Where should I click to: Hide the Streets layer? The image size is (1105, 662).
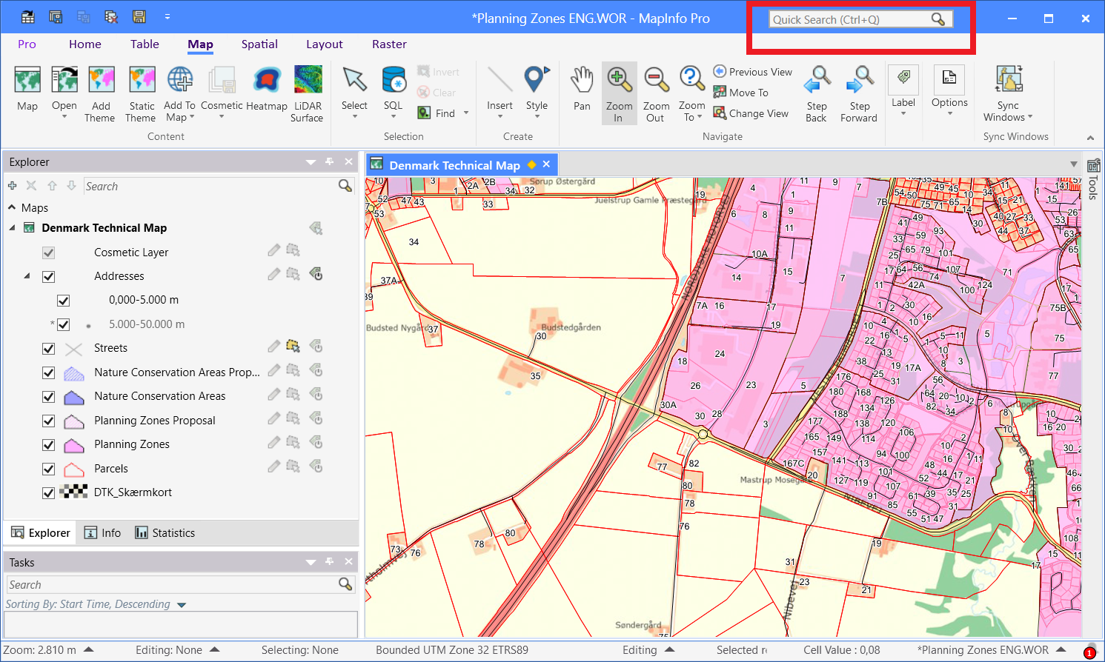[x=48, y=348]
